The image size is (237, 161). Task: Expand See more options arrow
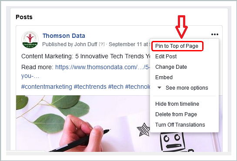[159, 88]
